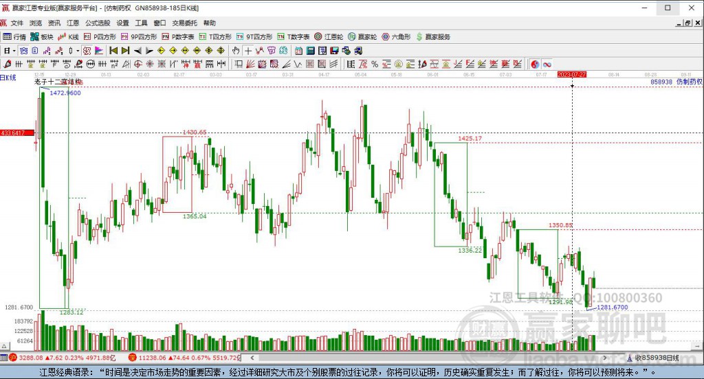The height and width of the screenshot is (379, 704).
Task: Switch to the K线 chart view
Action: pyautogui.click(x=68, y=37)
